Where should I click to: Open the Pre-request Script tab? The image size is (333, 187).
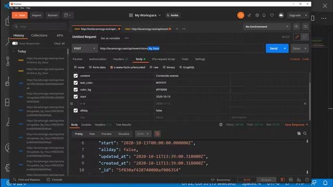coord(163,59)
